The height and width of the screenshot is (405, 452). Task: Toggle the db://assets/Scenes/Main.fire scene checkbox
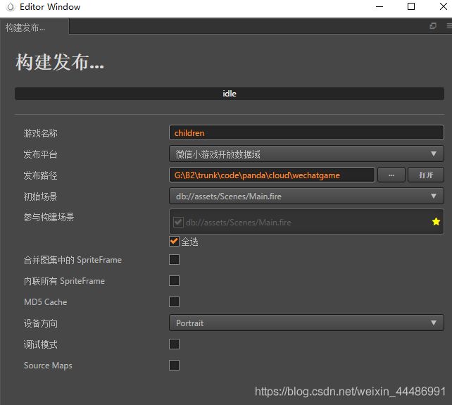pos(178,222)
